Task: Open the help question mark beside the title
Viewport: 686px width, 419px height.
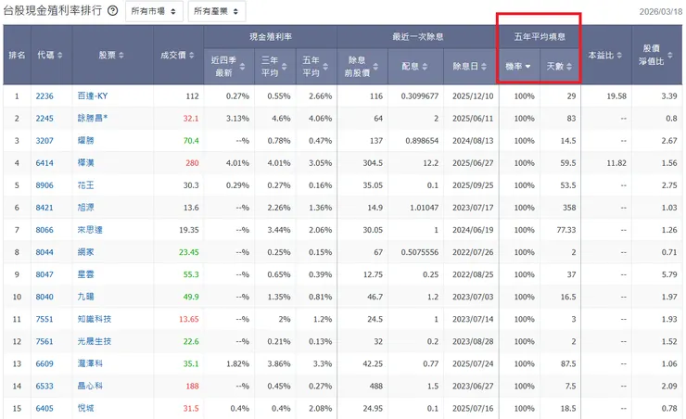Action: 113,11
